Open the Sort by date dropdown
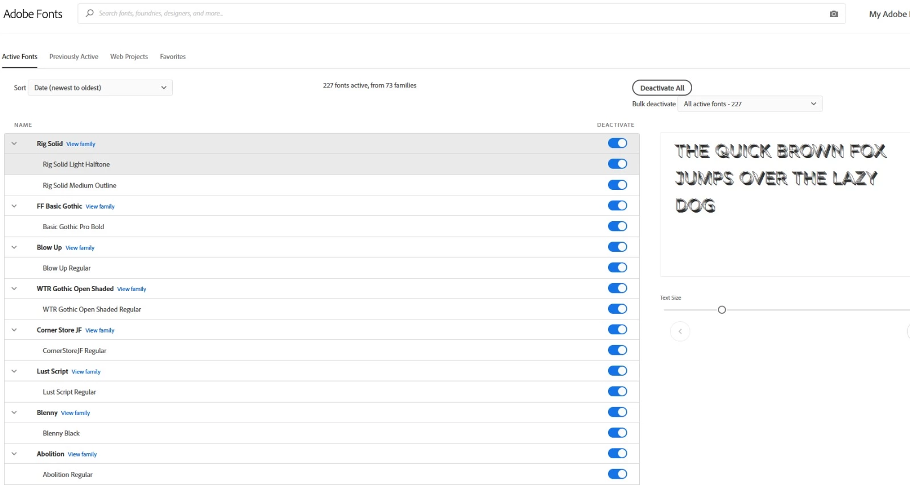 click(100, 88)
